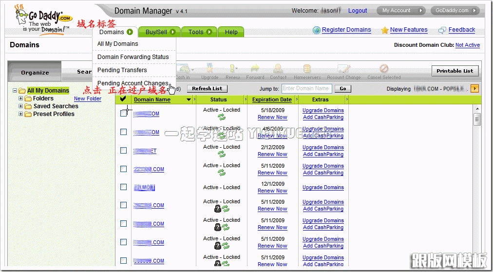Click the Cancel Selected toolbar icon

coord(383,68)
